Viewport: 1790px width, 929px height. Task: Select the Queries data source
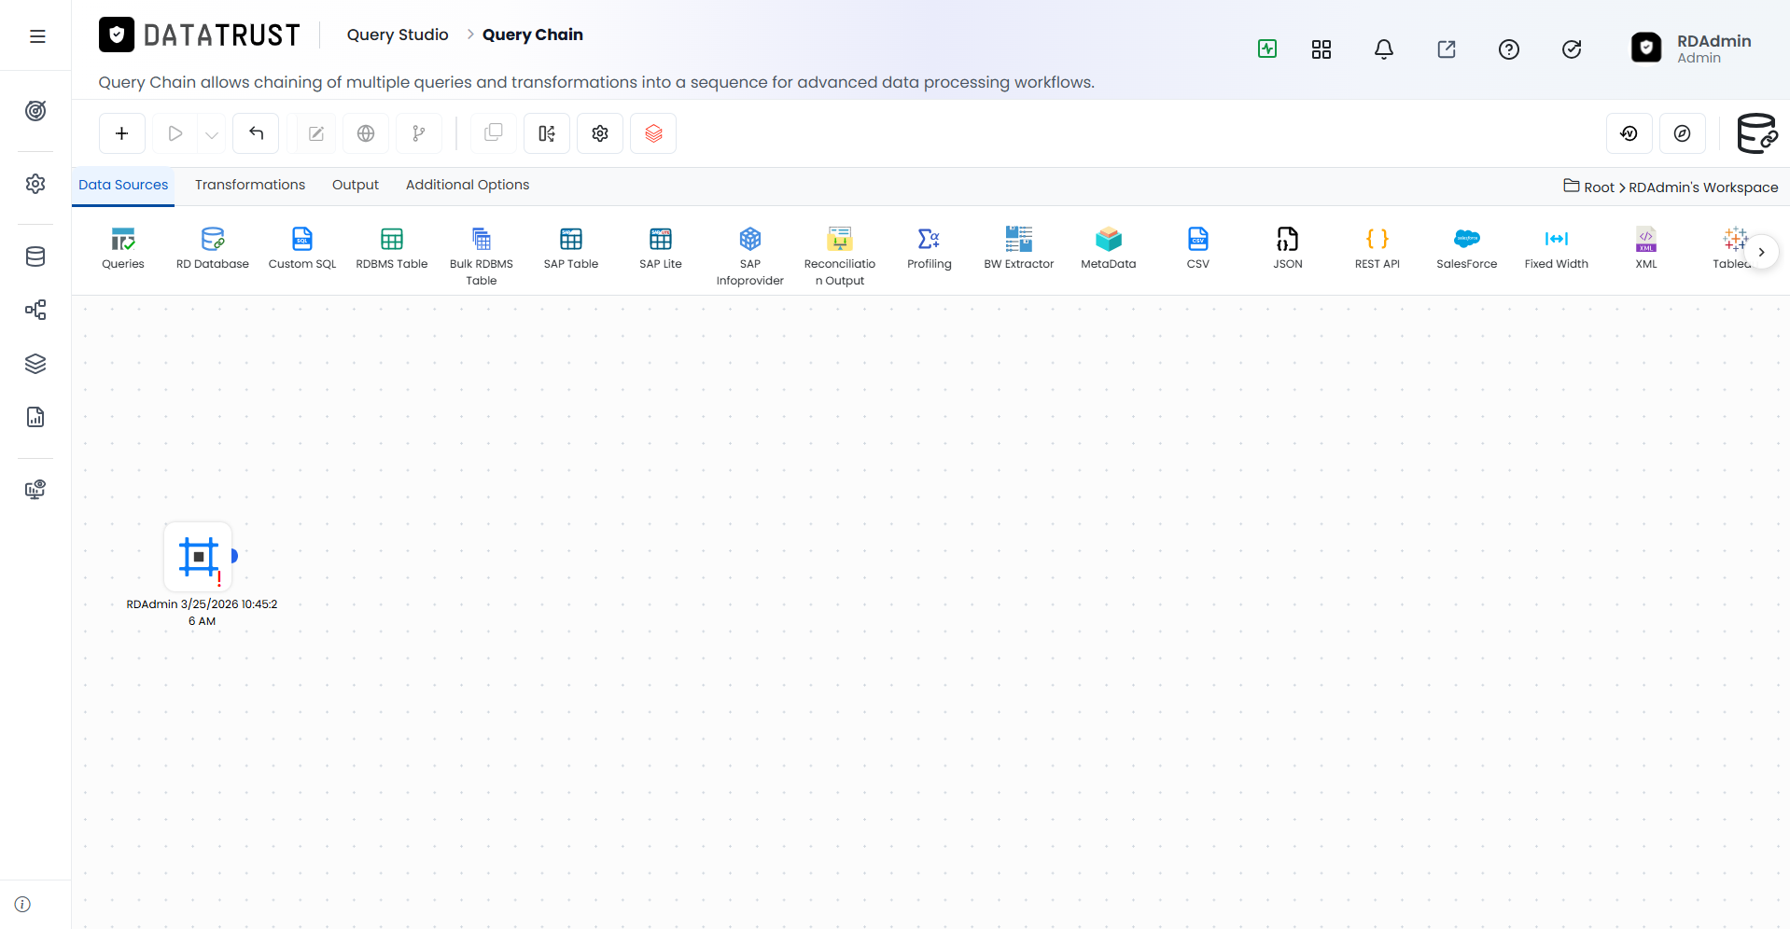point(123,248)
